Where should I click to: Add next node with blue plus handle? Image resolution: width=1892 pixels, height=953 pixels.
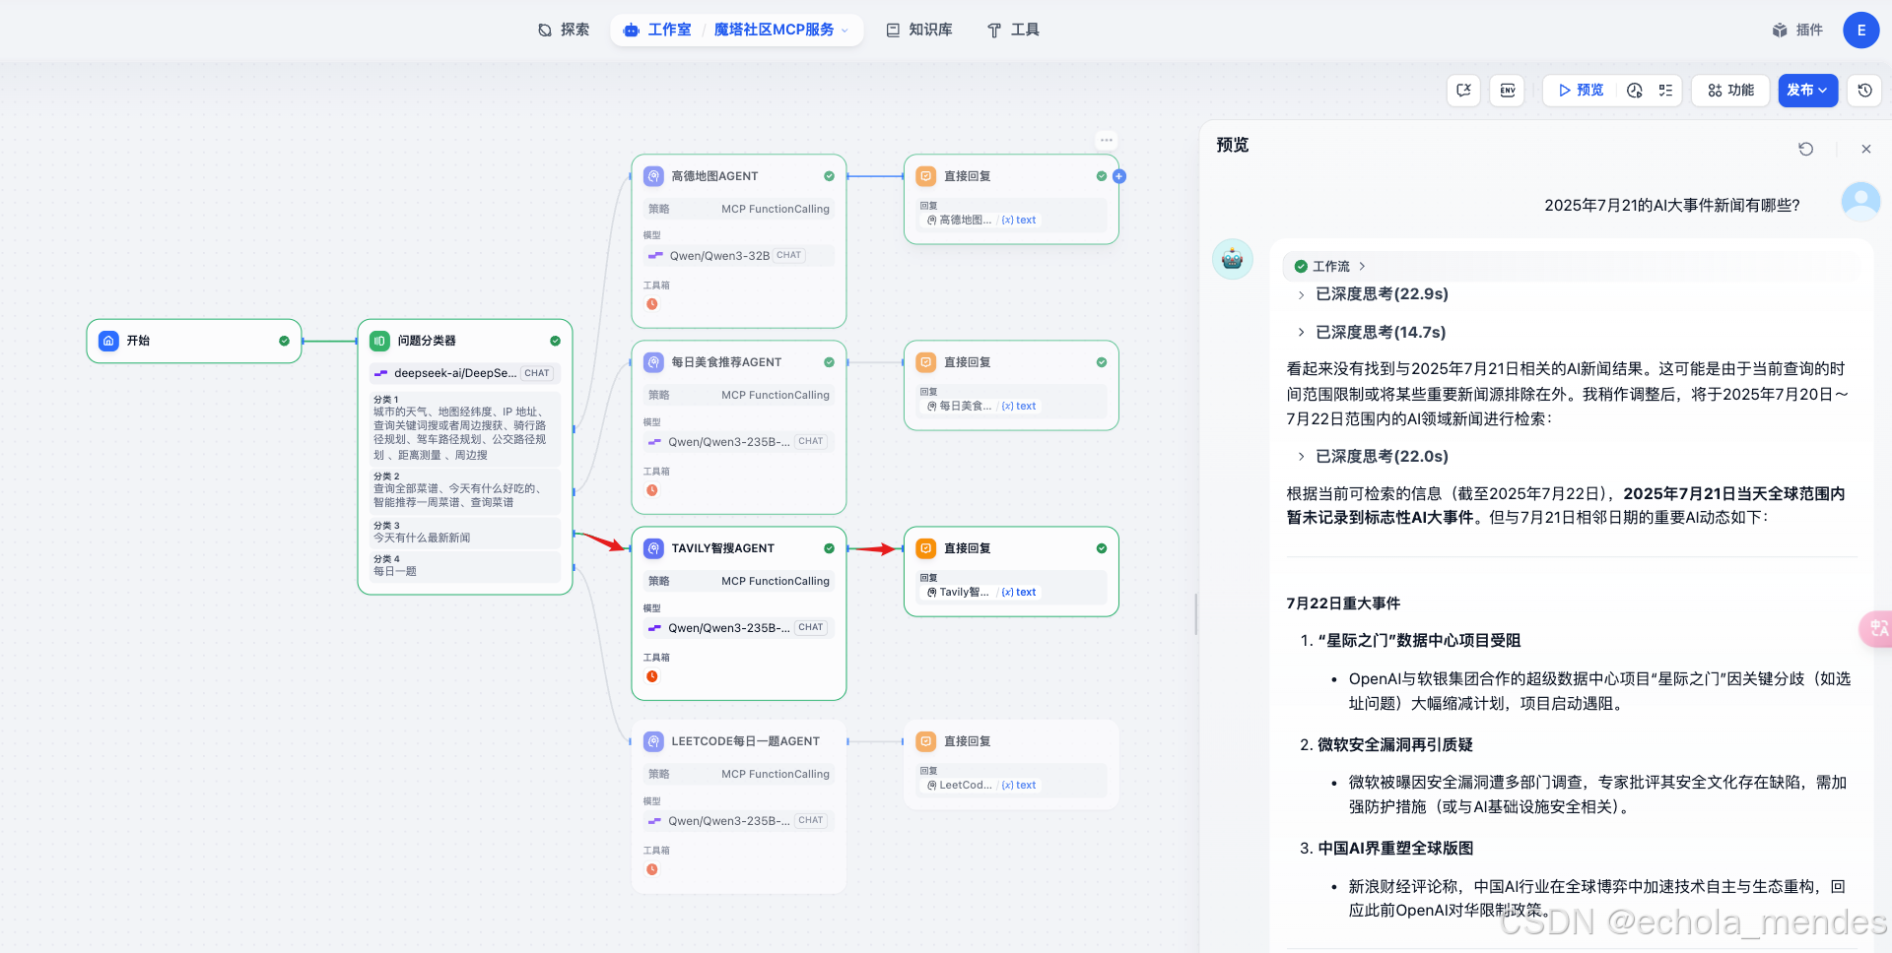point(1119,176)
